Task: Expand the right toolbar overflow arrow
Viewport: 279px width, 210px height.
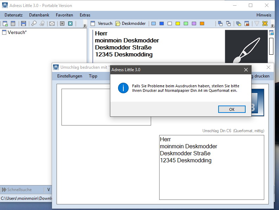Action: tap(272, 26)
